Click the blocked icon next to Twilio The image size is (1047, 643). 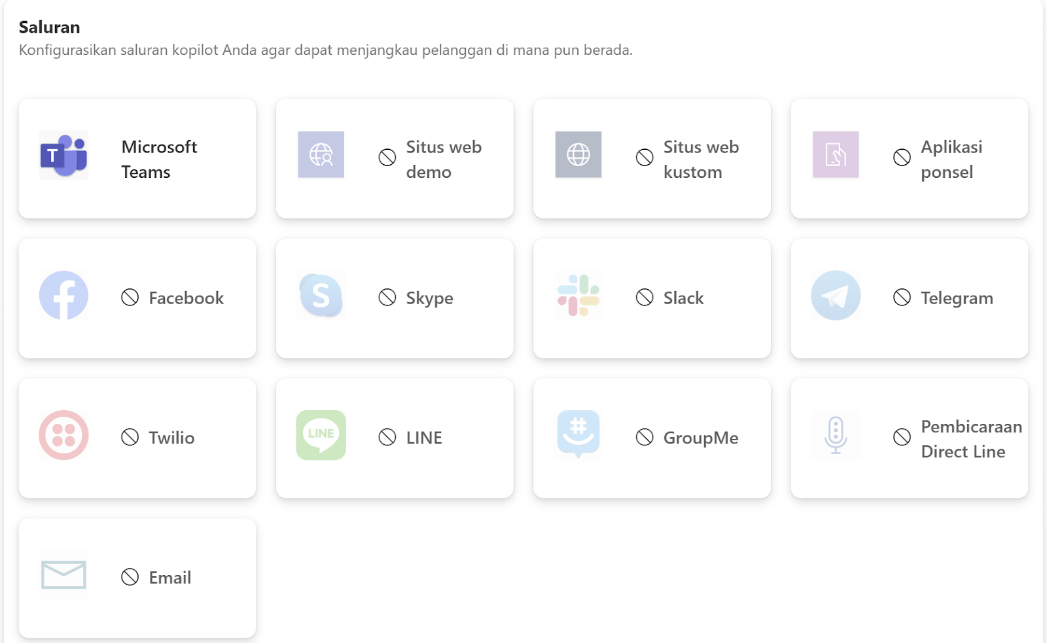pos(130,437)
